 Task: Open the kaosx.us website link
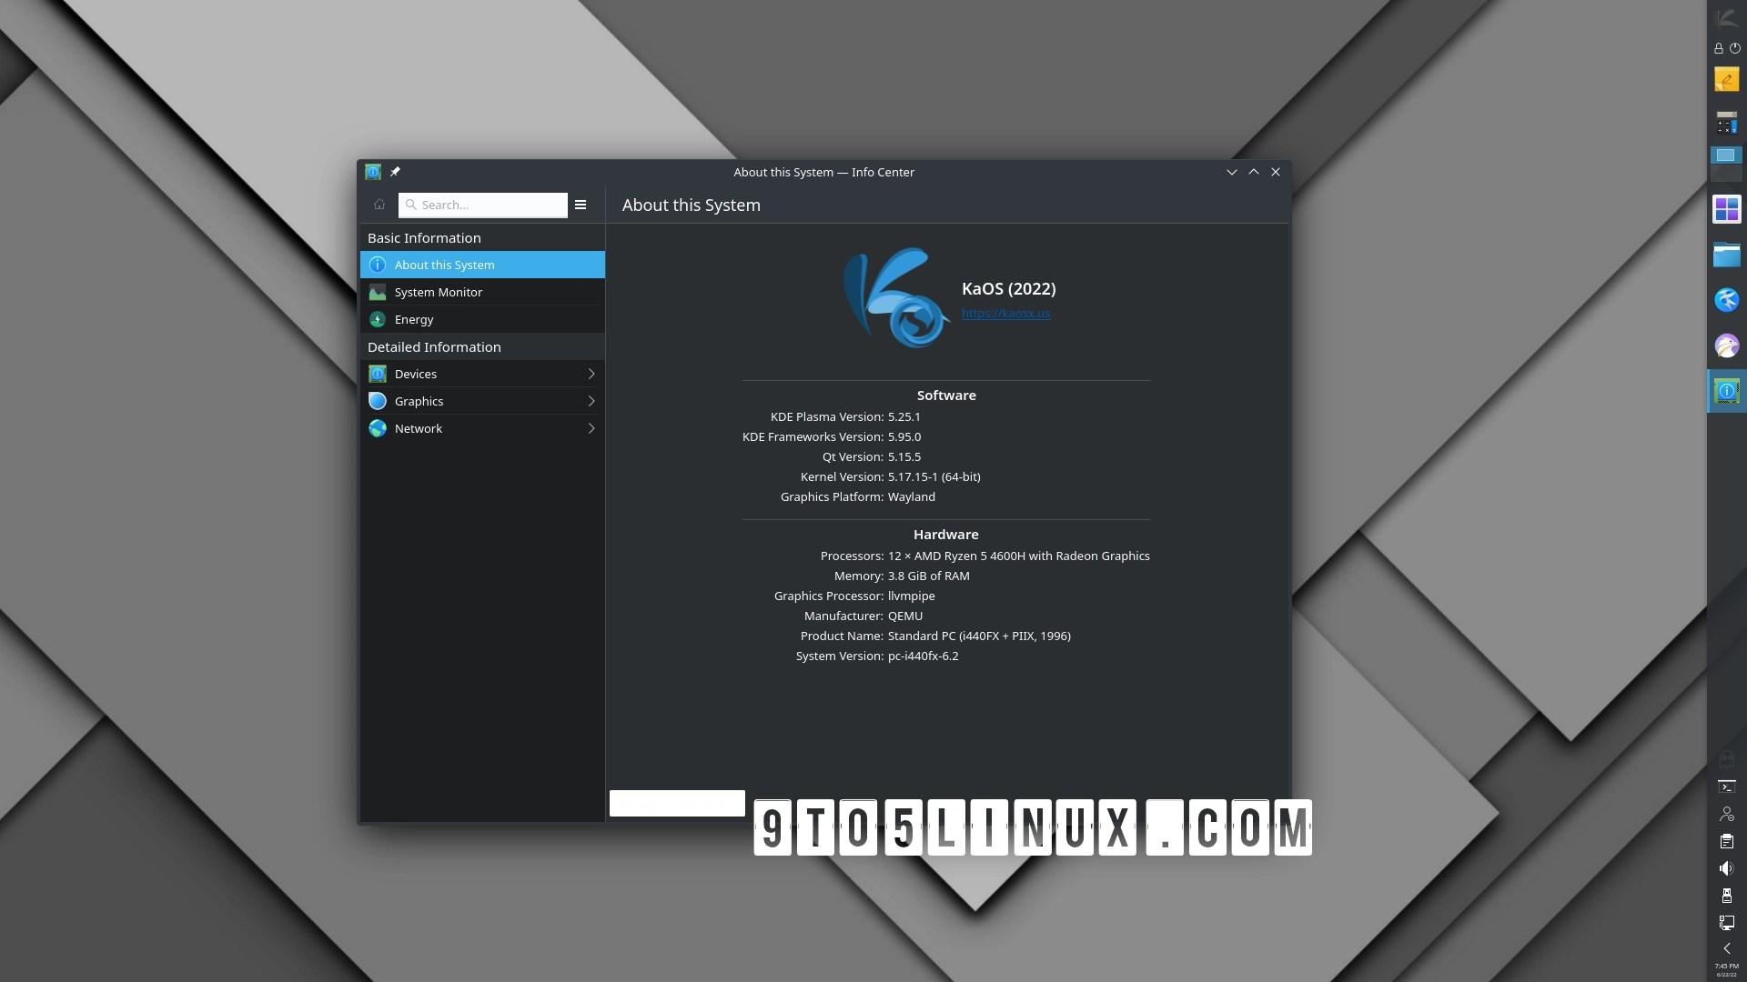(x=1005, y=313)
